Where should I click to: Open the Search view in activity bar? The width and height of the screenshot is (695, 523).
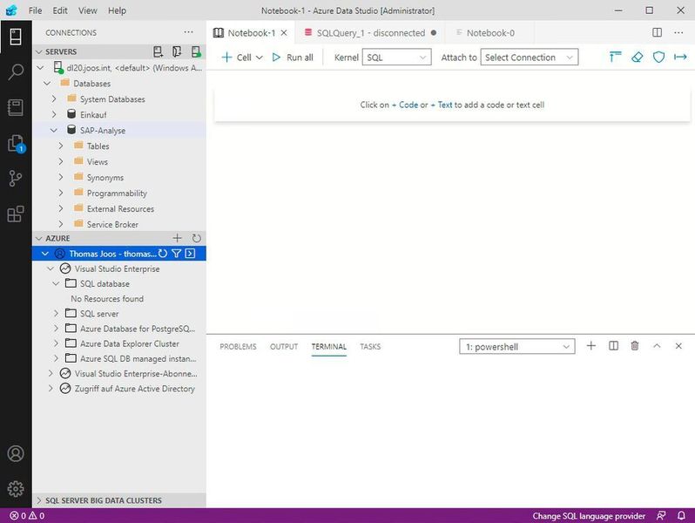click(x=16, y=71)
